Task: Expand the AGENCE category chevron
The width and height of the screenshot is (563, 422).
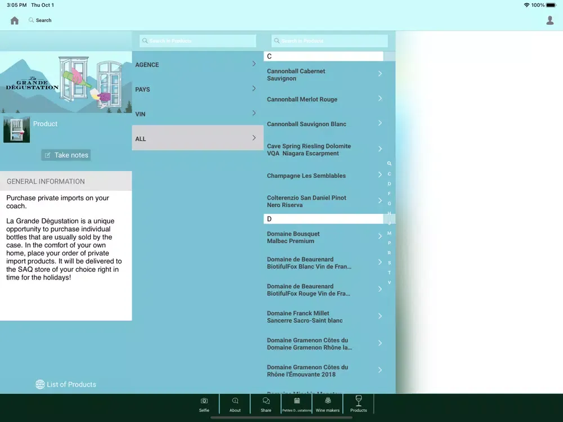Action: [x=254, y=64]
